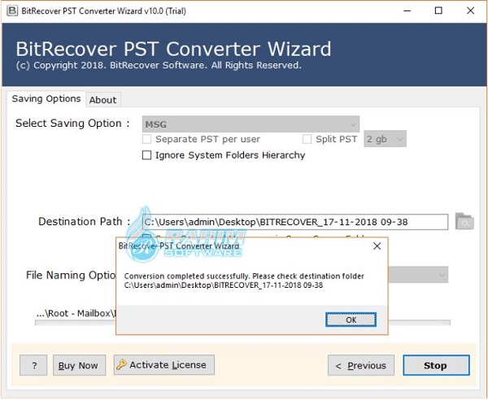Tick the Separate PST per user checkbox
488x400 pixels.
click(146, 139)
